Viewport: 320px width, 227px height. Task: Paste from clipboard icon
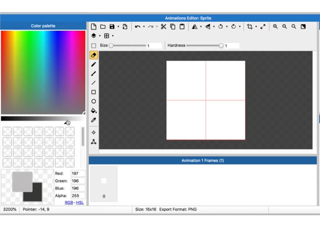[x=182, y=26]
